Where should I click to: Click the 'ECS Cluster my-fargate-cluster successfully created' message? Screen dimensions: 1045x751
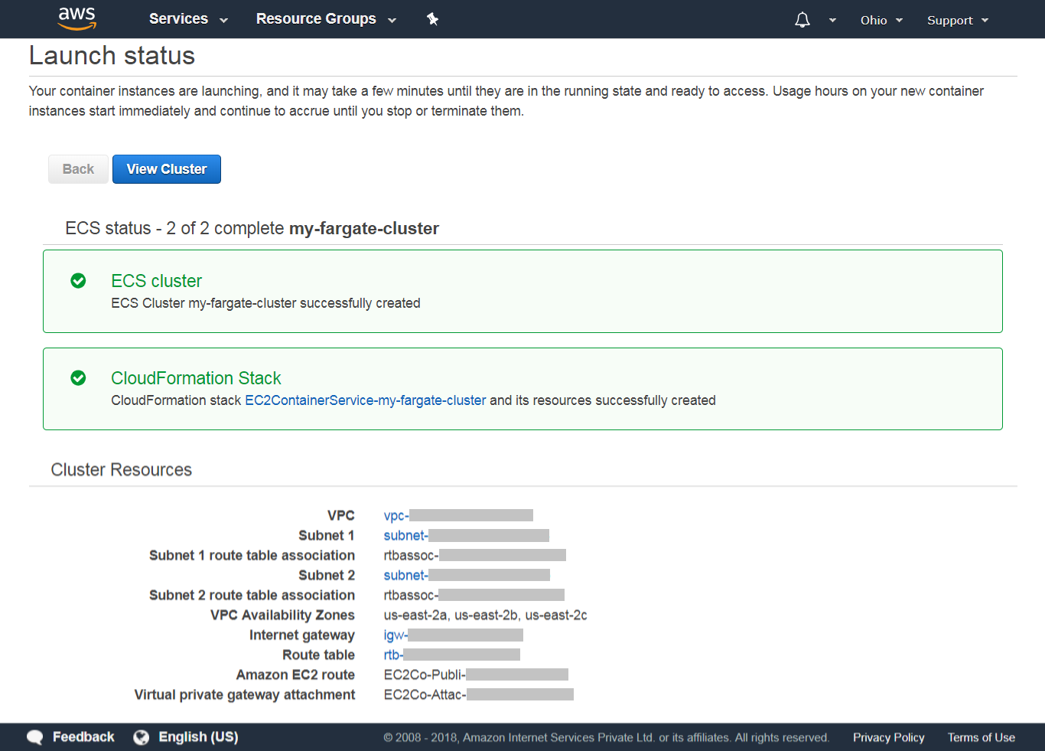pos(265,303)
